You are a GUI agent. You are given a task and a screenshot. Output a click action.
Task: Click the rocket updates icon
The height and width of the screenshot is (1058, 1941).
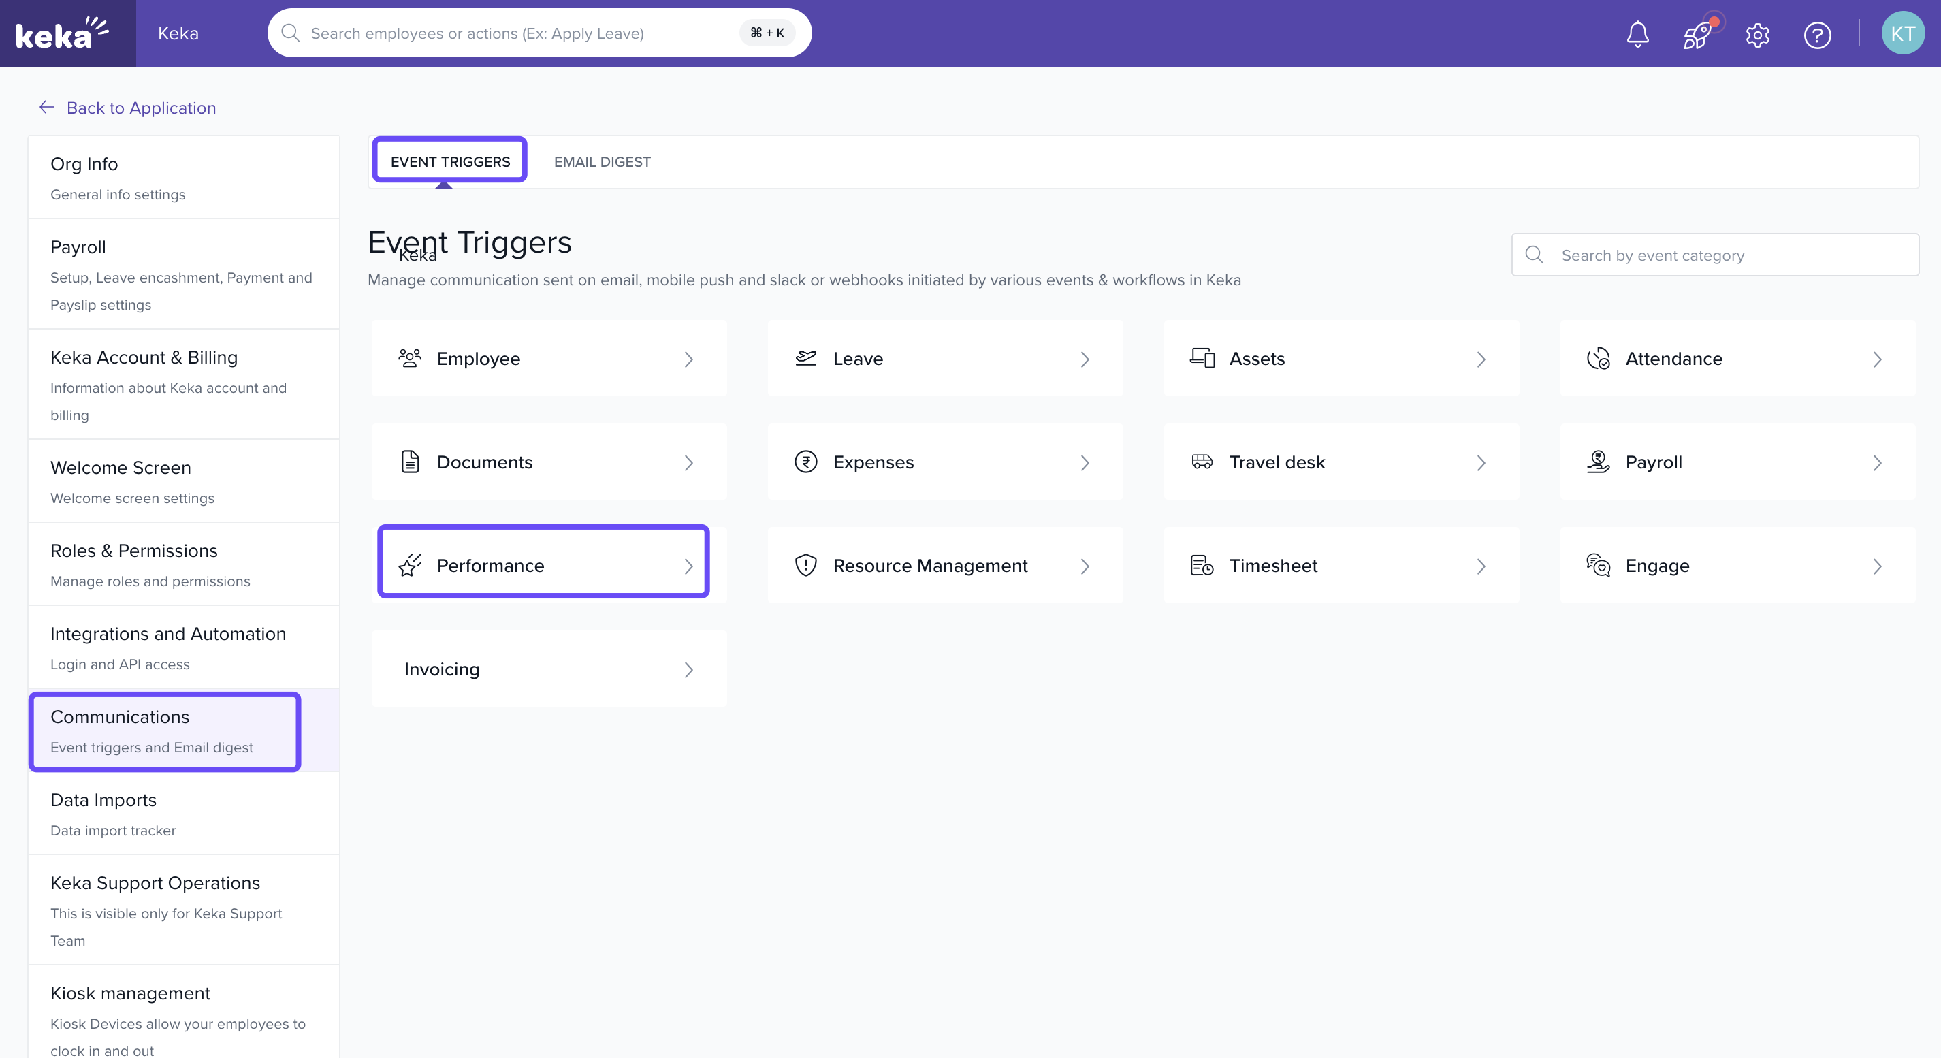click(1698, 34)
